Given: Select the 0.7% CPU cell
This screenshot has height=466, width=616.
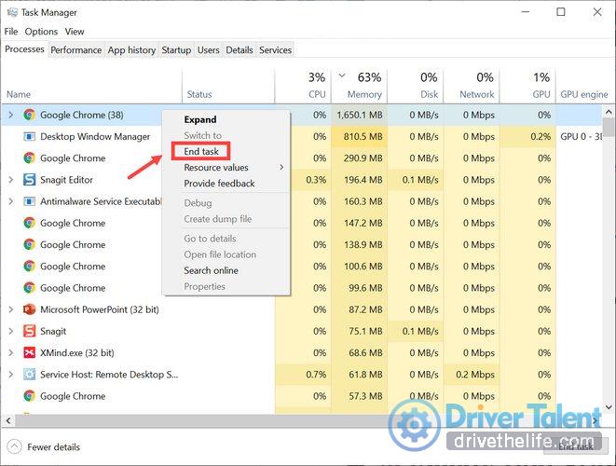Looking at the screenshot, I should click(x=303, y=374).
